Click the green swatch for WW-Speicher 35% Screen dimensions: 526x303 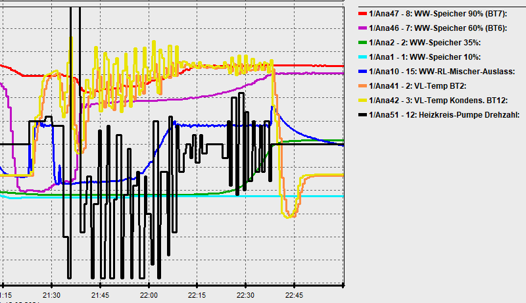pos(362,42)
